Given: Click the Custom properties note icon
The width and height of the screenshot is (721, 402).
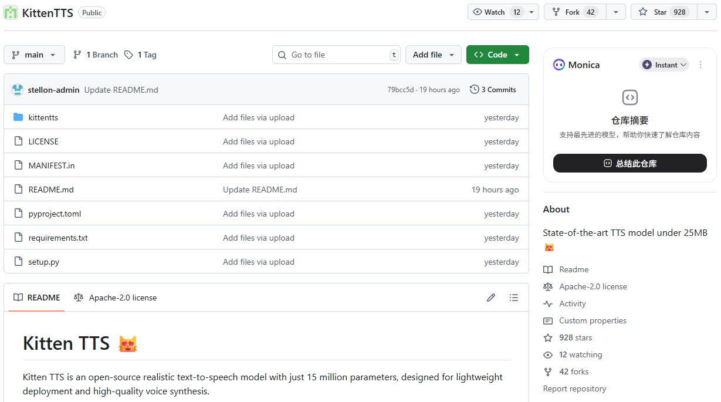Looking at the screenshot, I should pos(548,320).
